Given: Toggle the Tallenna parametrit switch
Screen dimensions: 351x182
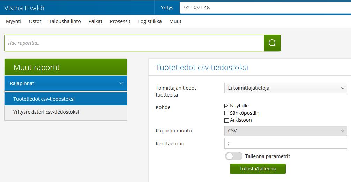Looking at the screenshot, I should click(x=233, y=156).
